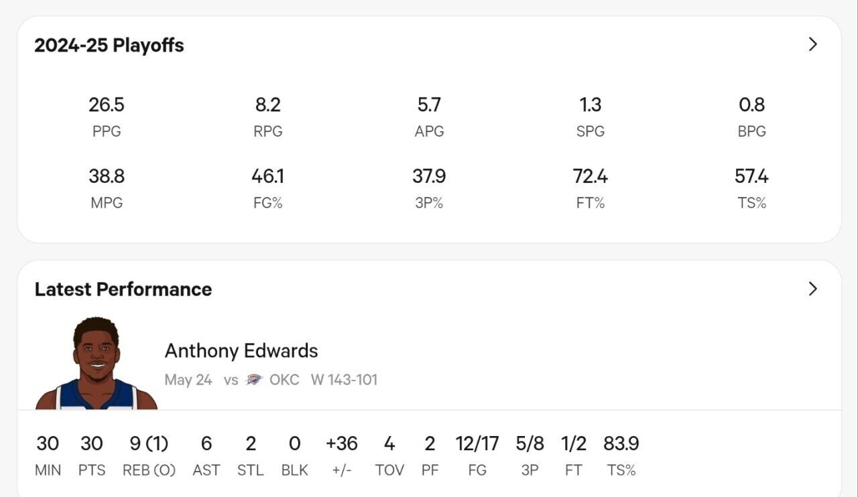
Task: Click Anthony Edwards player avatar
Action: pos(97,364)
